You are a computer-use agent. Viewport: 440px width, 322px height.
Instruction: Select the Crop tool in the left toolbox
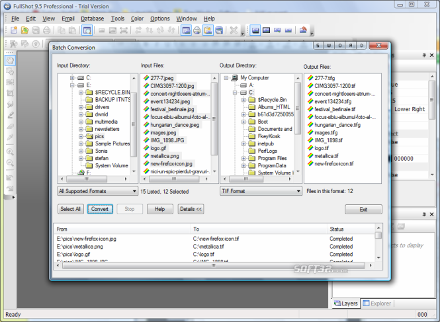click(10, 93)
